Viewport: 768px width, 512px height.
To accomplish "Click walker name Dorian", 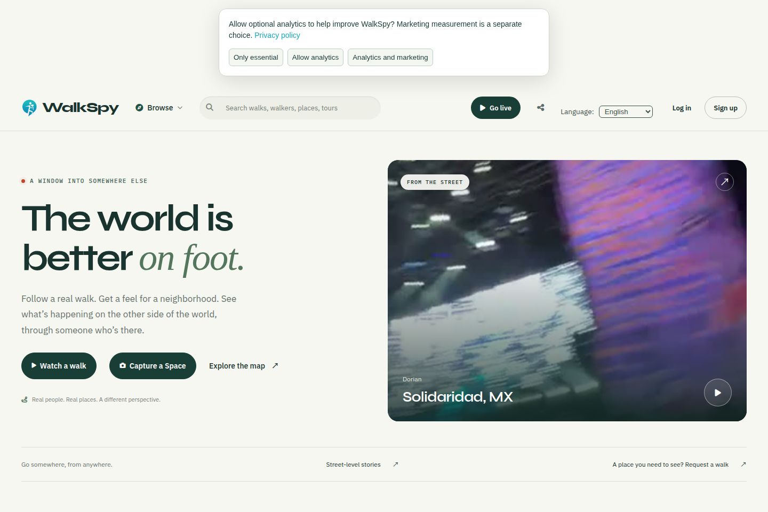I will coord(412,379).
